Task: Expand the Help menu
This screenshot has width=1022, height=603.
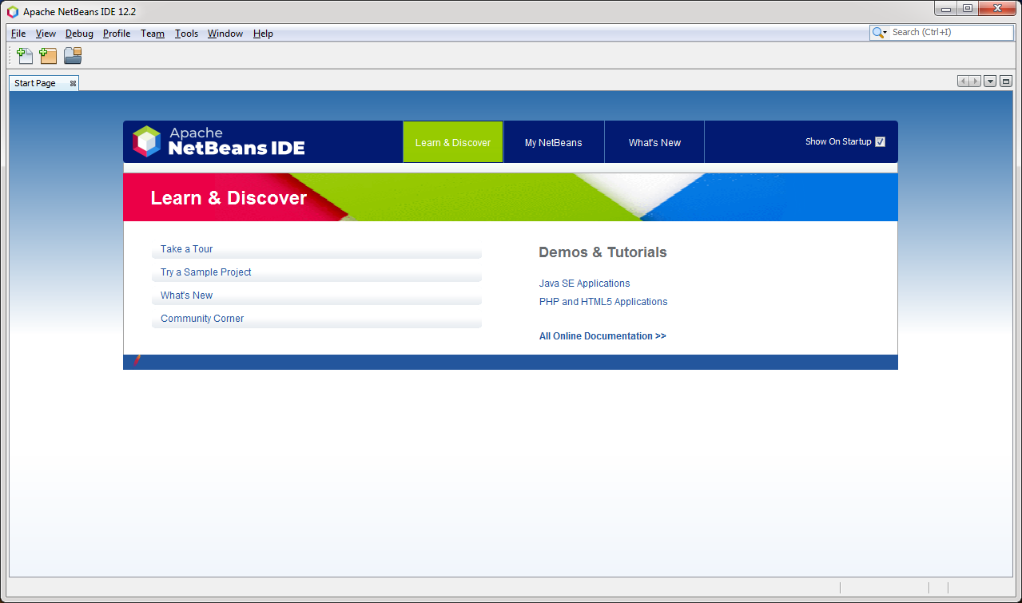Action: click(262, 33)
